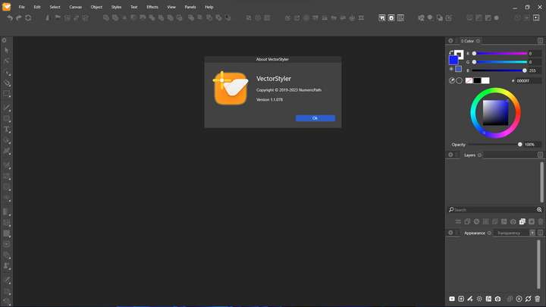The height and width of the screenshot is (307, 546).
Task: Click the Appearance panel vertical scrollbar
Action: [538, 265]
